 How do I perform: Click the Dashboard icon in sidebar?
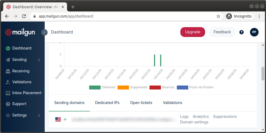[x=8, y=48]
